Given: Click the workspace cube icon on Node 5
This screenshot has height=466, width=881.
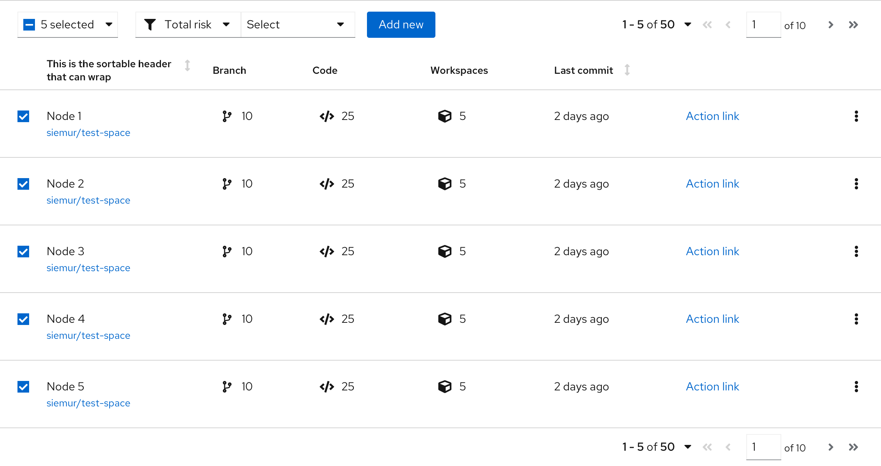Looking at the screenshot, I should (444, 387).
